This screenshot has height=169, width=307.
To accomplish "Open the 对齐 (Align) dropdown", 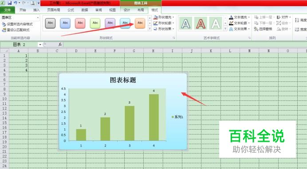I will tap(284, 17).
